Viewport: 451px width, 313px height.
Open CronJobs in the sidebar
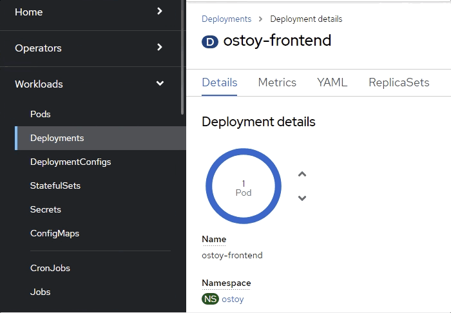(50, 268)
